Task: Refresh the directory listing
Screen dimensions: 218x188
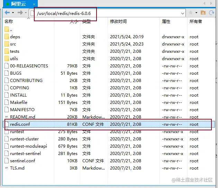Action: [211, 13]
